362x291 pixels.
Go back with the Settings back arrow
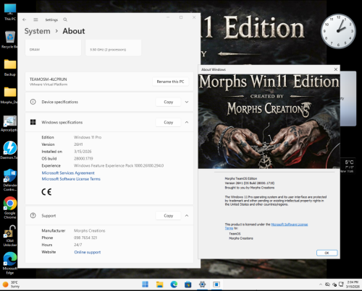tap(24, 19)
